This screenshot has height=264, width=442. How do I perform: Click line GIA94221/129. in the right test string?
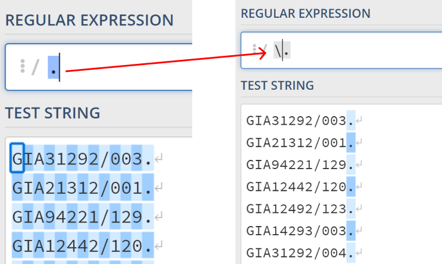(300, 164)
